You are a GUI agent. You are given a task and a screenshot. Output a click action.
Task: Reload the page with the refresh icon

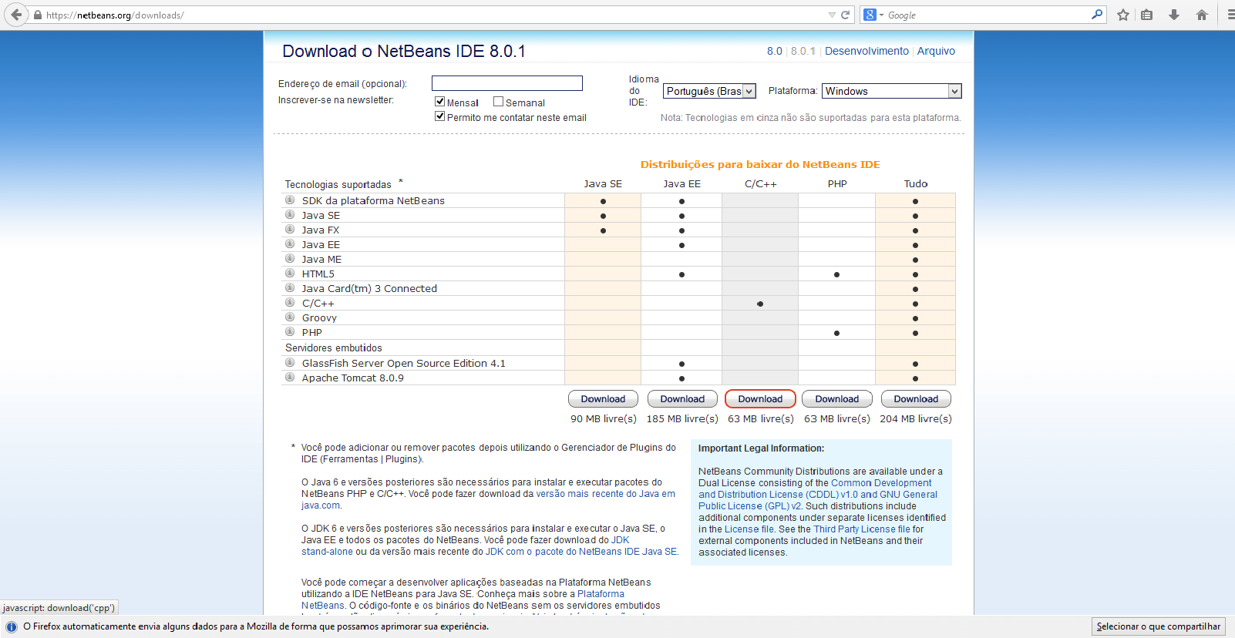tap(845, 15)
